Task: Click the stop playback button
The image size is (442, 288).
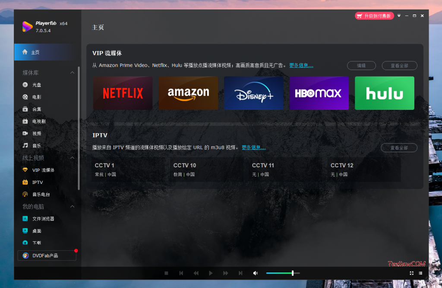Action: (x=166, y=273)
